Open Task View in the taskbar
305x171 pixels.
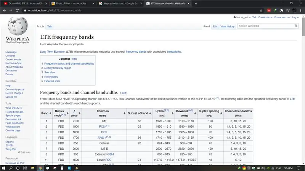pyautogui.click(x=25, y=168)
